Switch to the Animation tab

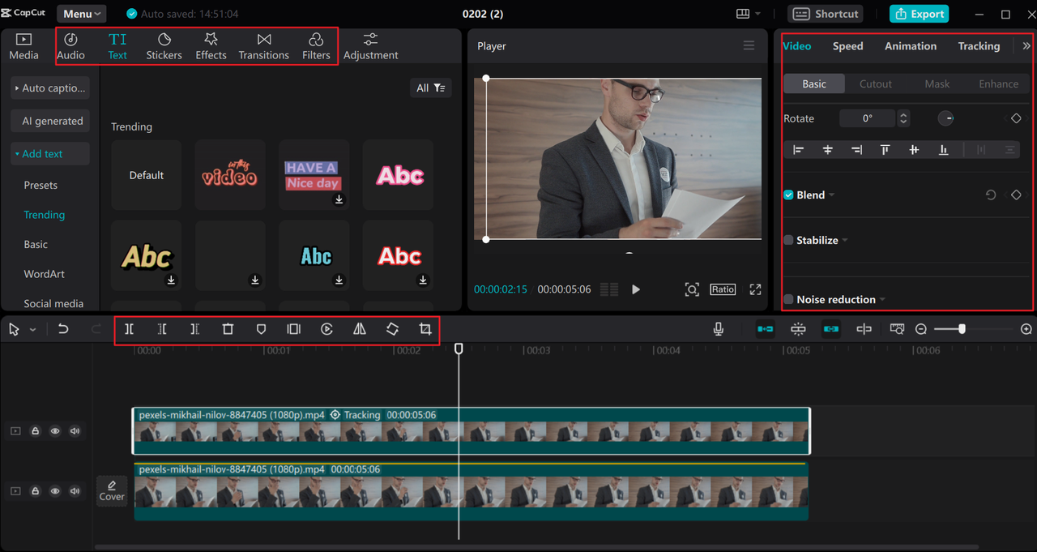[911, 46]
